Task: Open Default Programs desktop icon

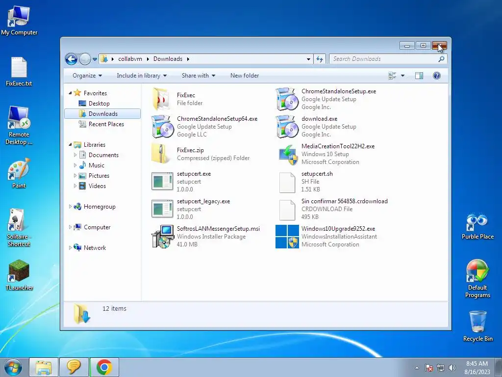Action: click(x=477, y=279)
